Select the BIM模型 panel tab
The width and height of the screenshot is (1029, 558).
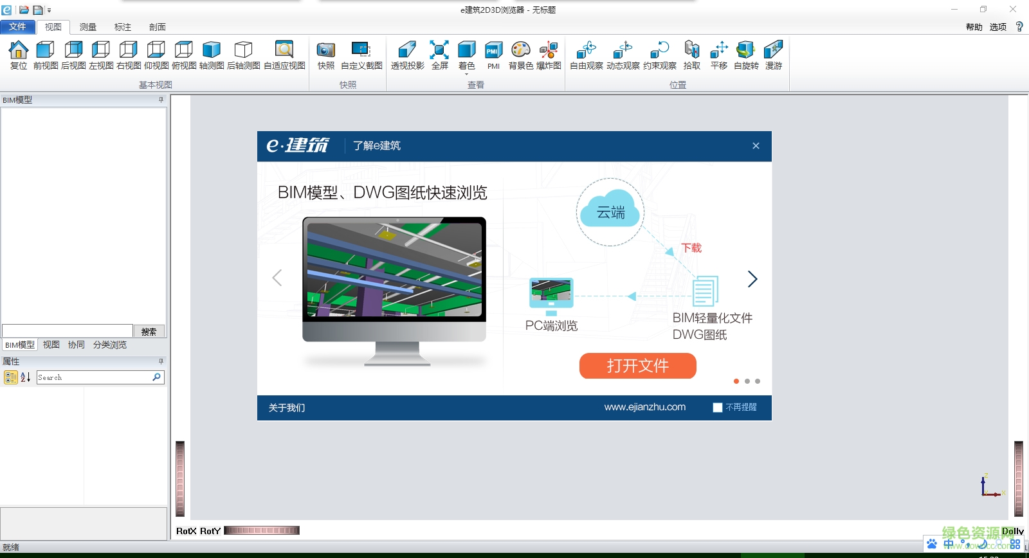click(20, 345)
